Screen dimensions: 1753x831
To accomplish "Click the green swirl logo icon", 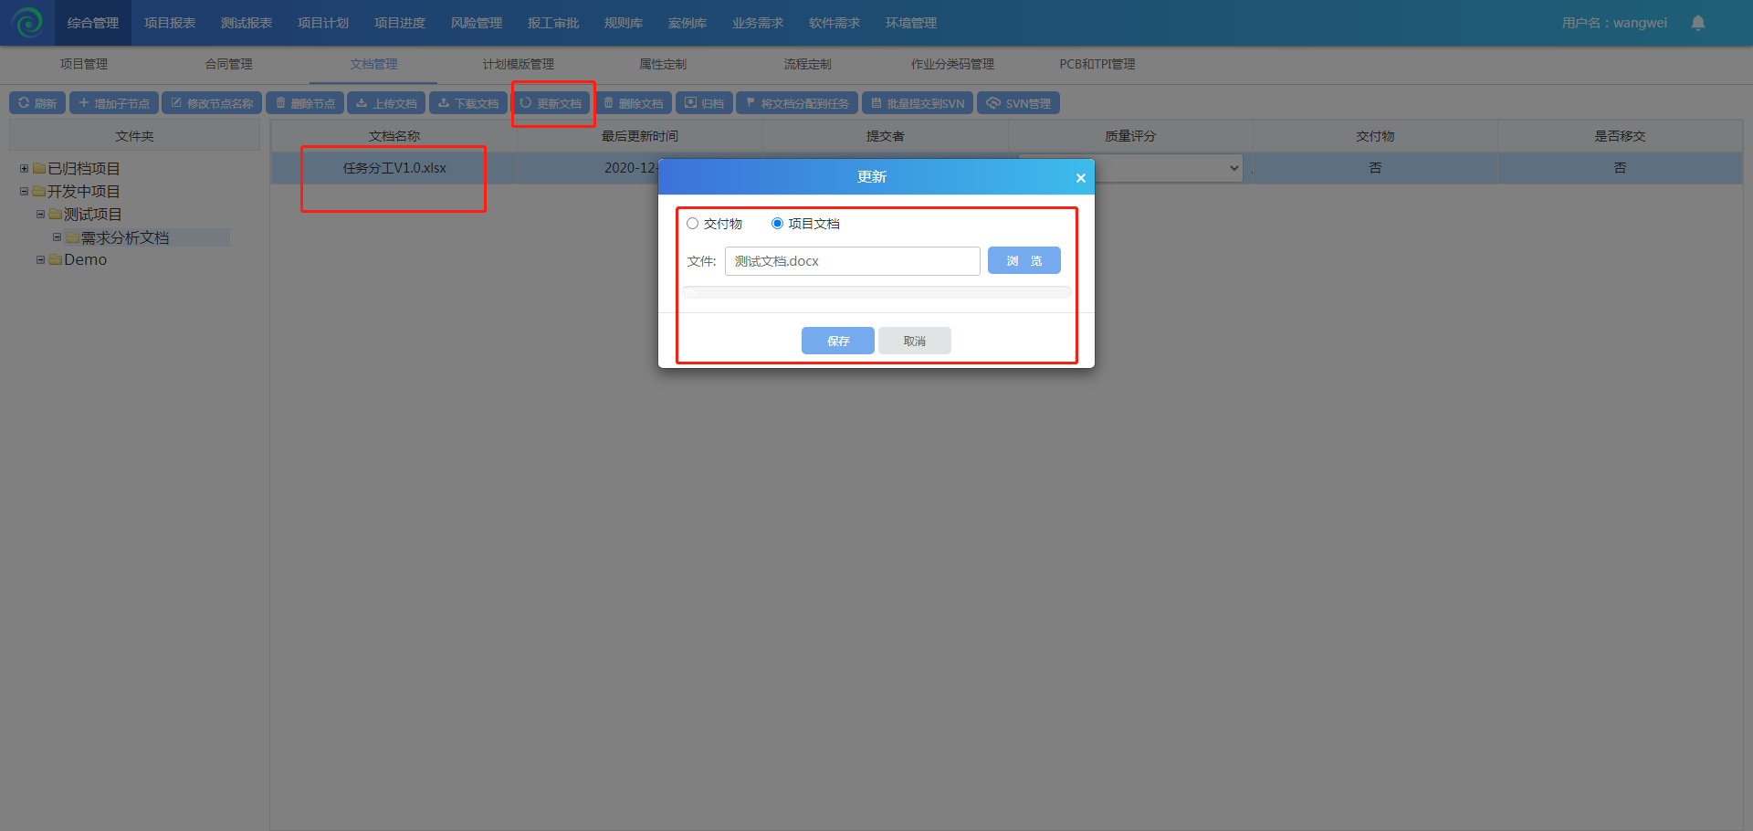I will [x=28, y=22].
